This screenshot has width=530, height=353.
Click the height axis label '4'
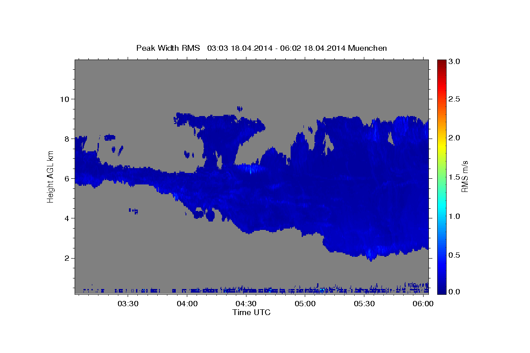[x=66, y=218]
